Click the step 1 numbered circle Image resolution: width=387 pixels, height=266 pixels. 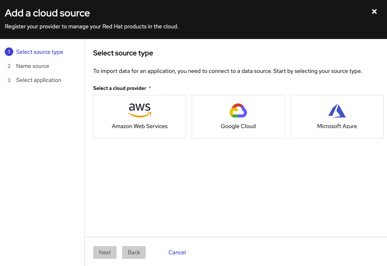click(x=9, y=52)
